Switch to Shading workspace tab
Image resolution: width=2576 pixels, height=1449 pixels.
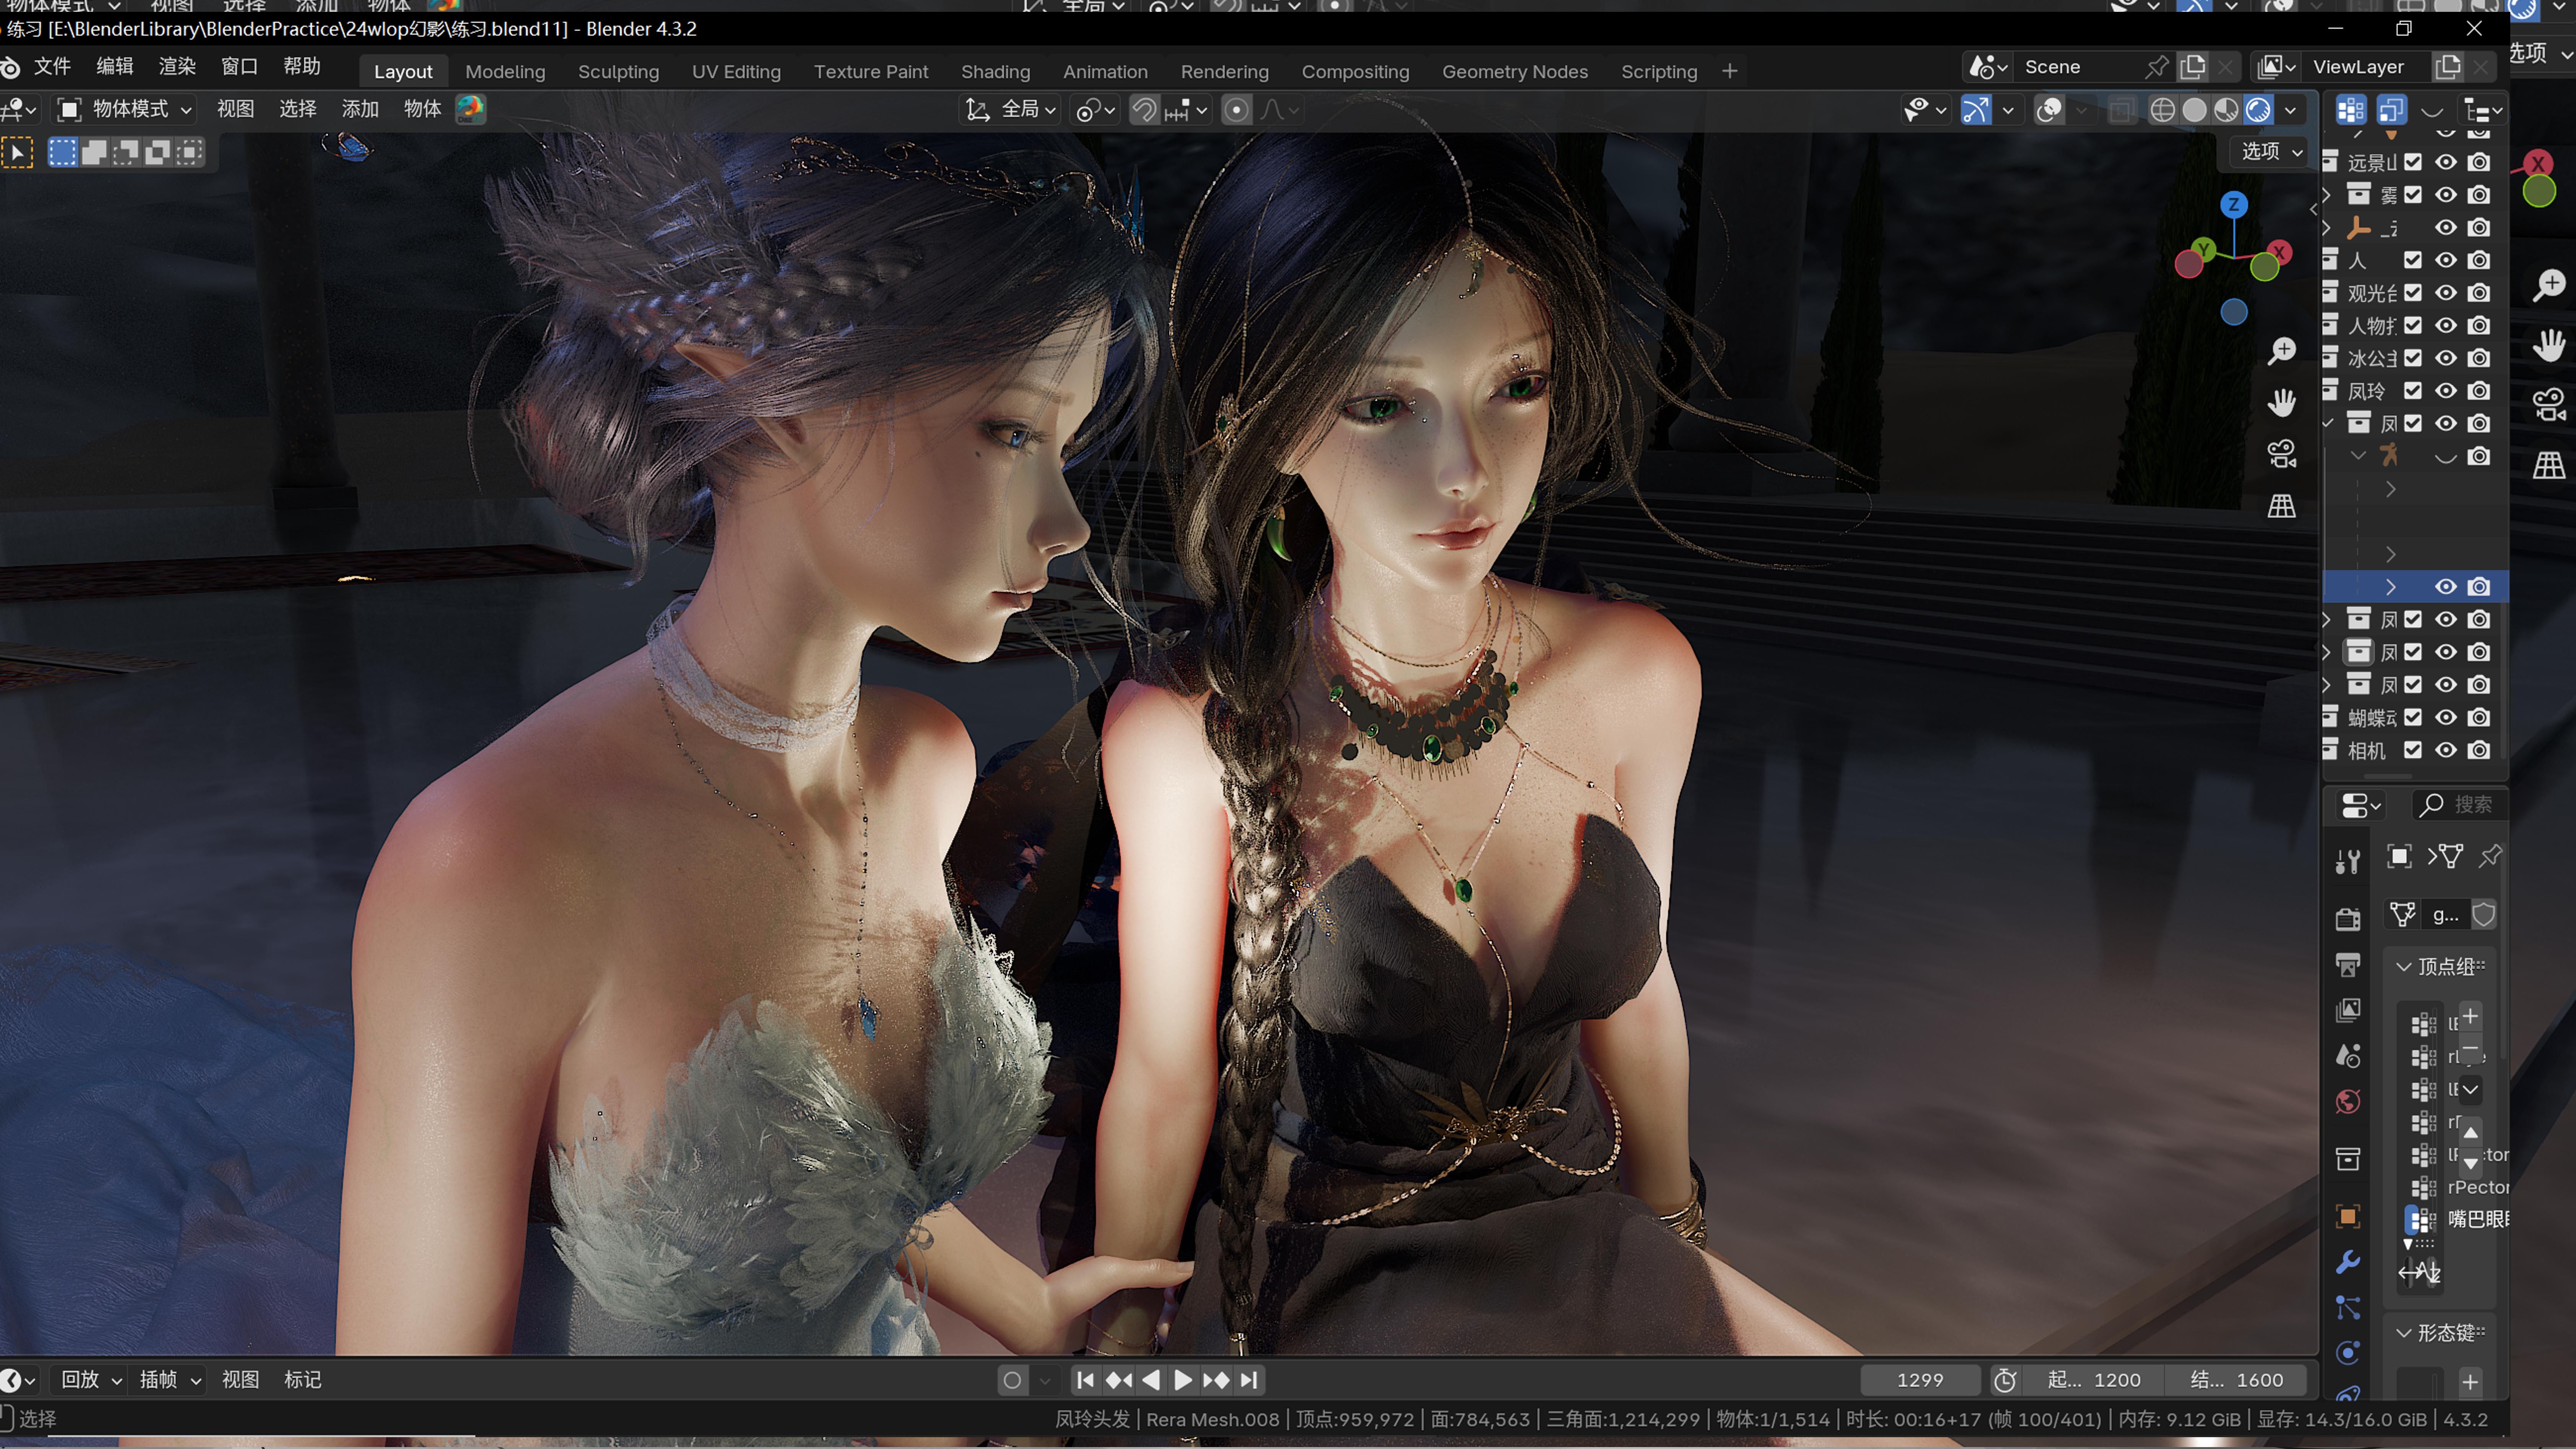coord(995,72)
